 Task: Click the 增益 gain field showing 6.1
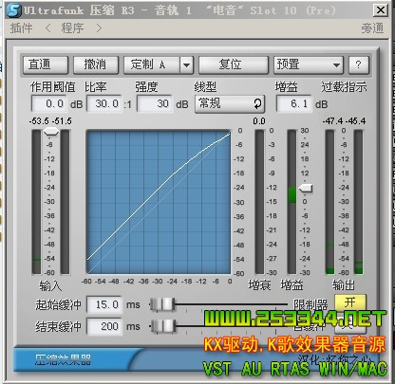pos(294,103)
